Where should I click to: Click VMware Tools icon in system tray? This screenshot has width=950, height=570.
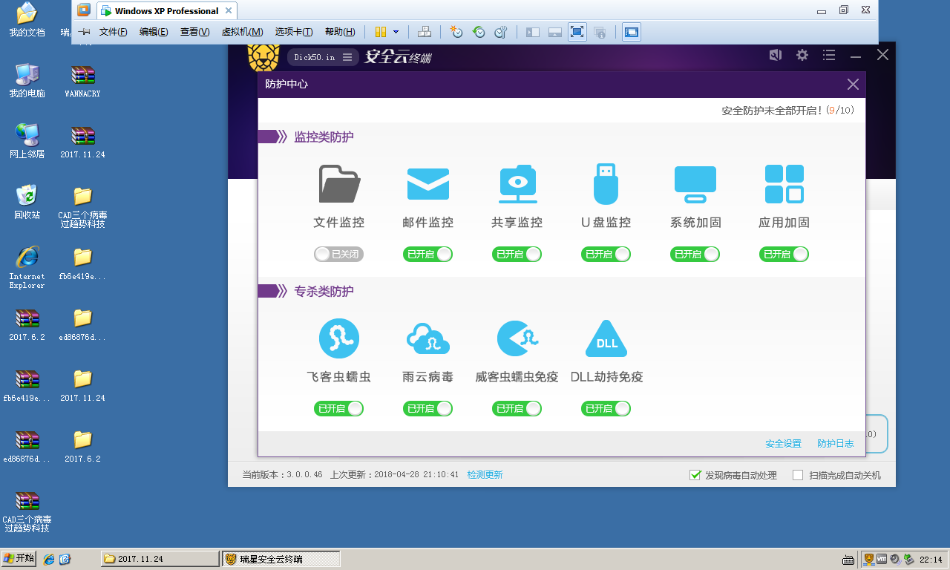point(882,559)
